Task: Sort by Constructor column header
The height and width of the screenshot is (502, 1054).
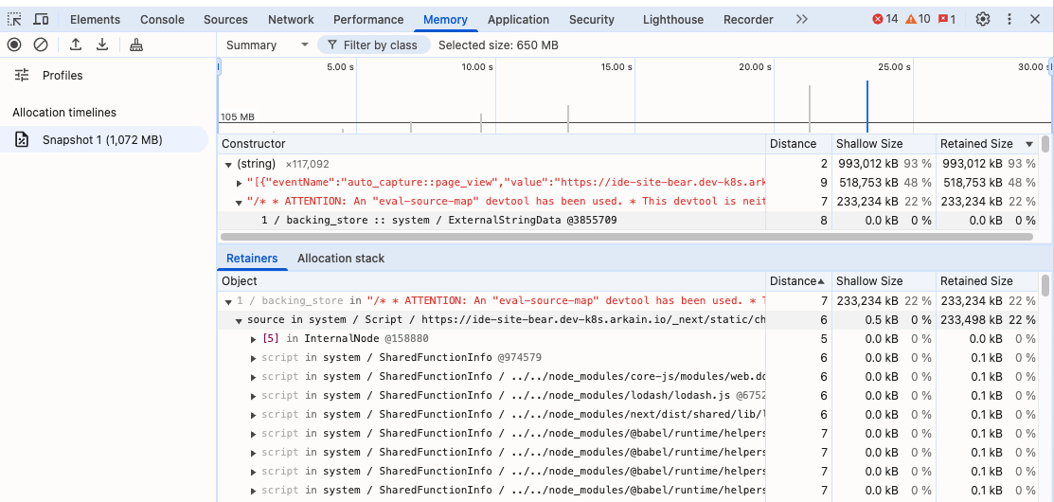Action: point(491,144)
